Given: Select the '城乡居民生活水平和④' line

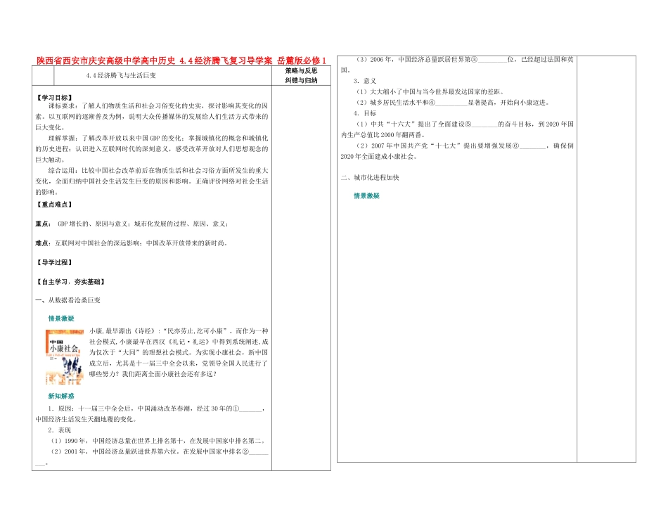Looking at the screenshot, I should point(454,103).
